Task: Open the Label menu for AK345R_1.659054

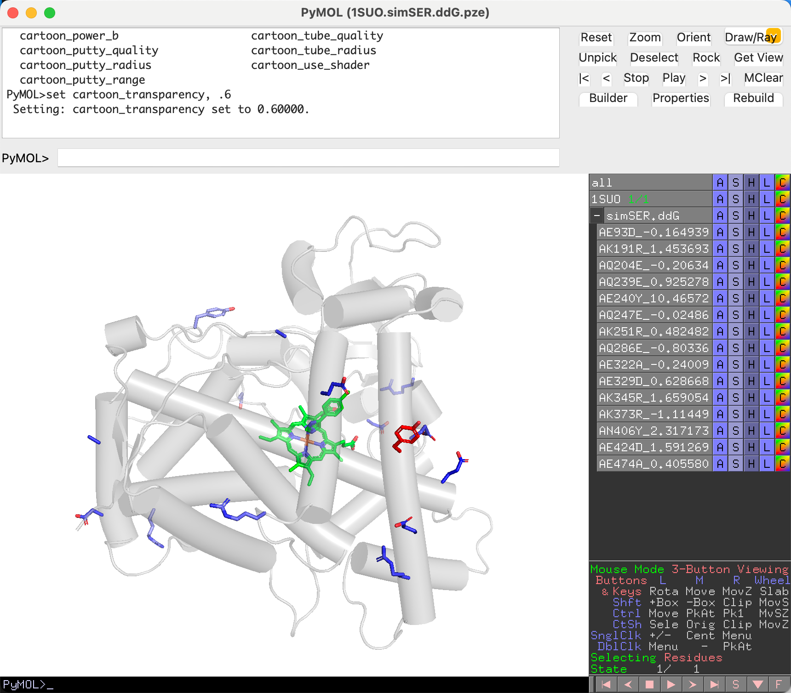Action: coord(767,398)
